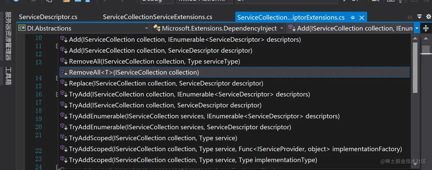The height and width of the screenshot is (170, 432).
Task: Select the ServiceCollection...iptorExtensions.cs tab
Action: click(291, 17)
